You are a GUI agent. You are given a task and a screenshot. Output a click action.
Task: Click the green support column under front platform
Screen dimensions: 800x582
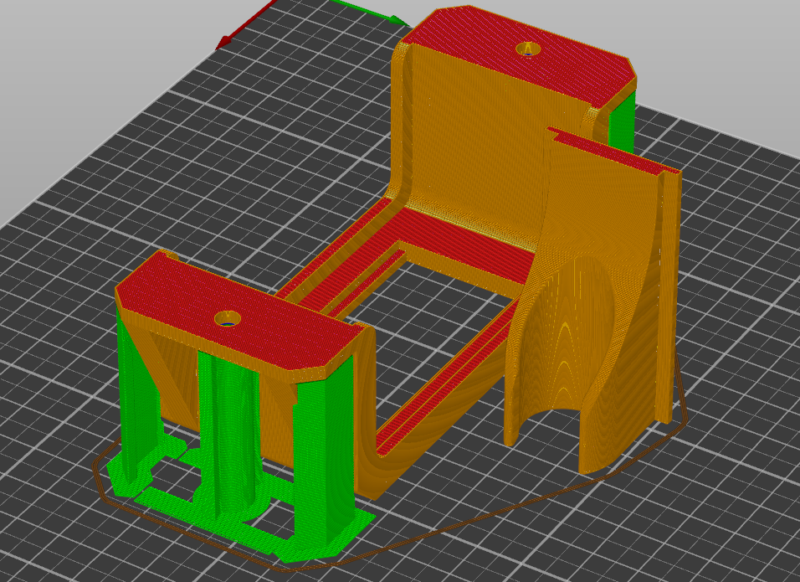pyautogui.click(x=229, y=434)
